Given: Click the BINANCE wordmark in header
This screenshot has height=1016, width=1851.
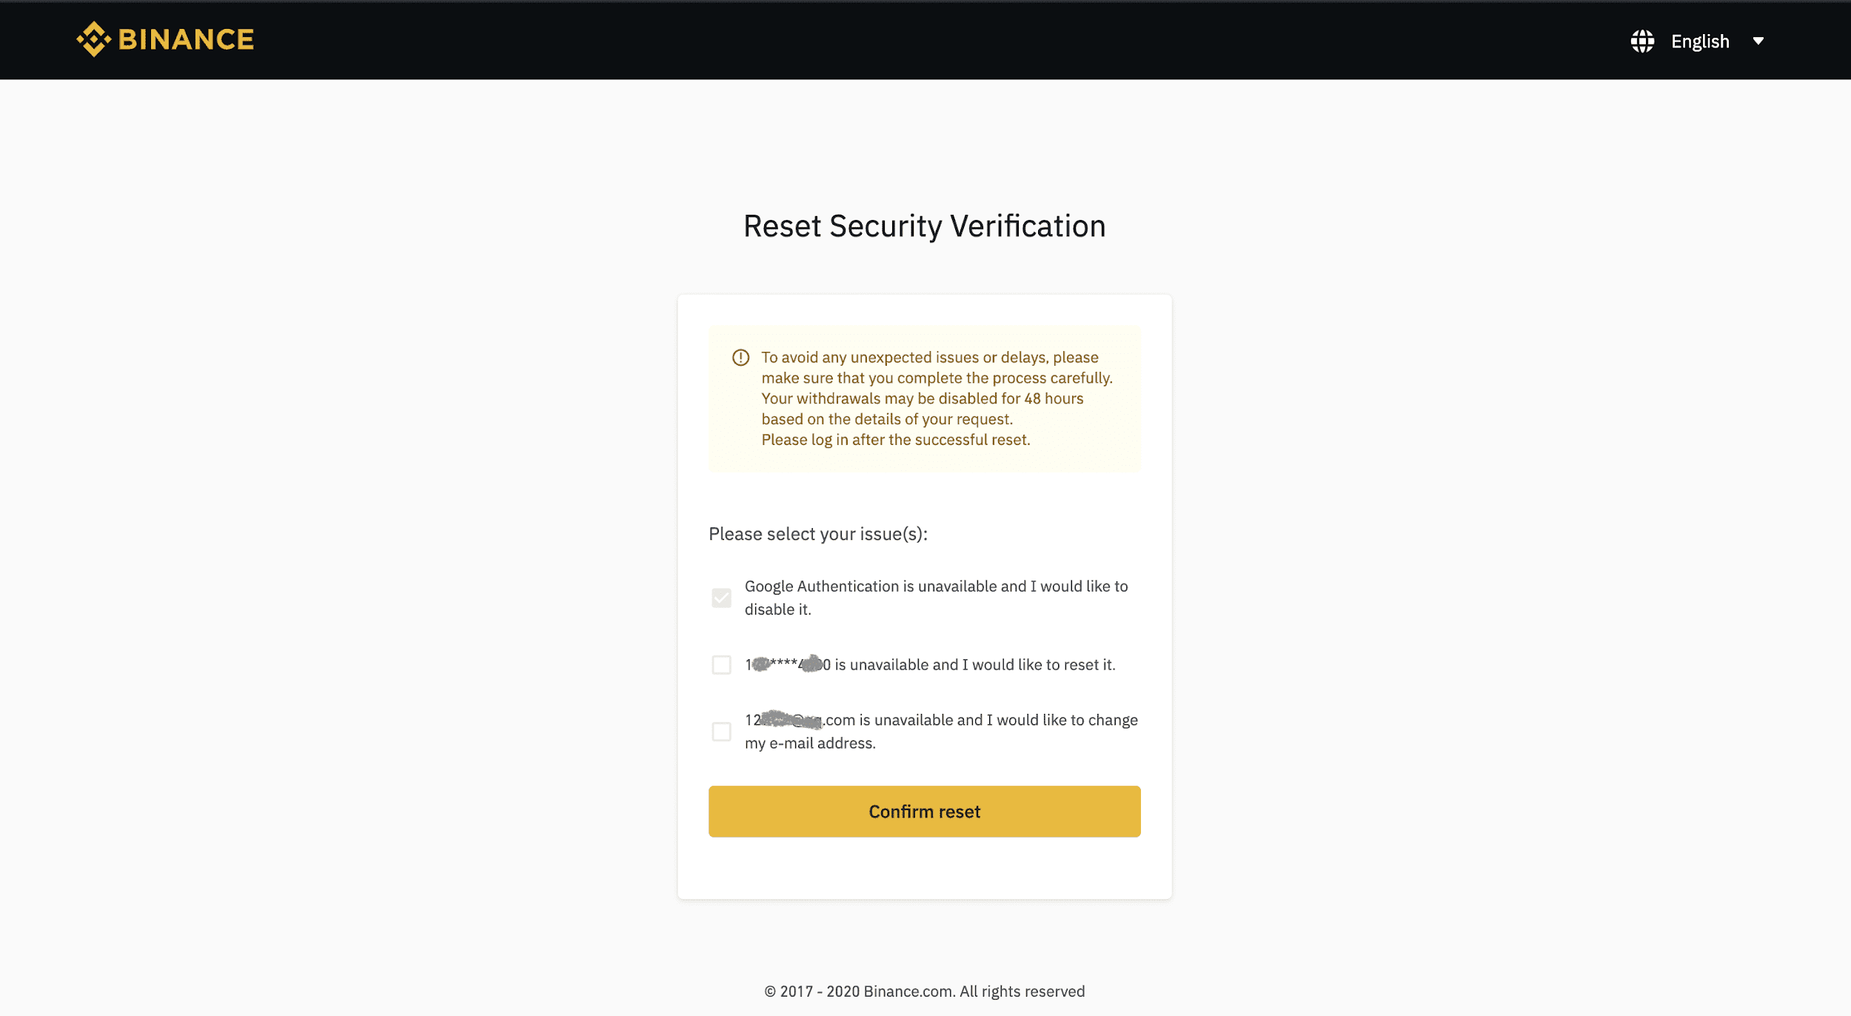Looking at the screenshot, I should [x=186, y=39].
